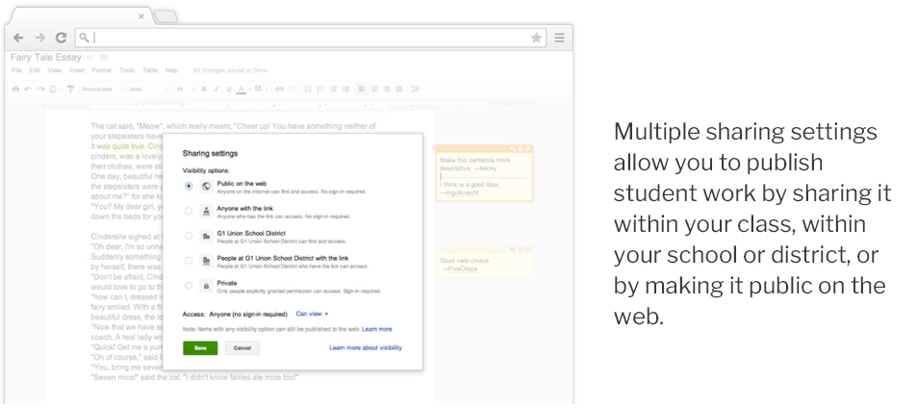Open the Insert menu

click(x=77, y=70)
